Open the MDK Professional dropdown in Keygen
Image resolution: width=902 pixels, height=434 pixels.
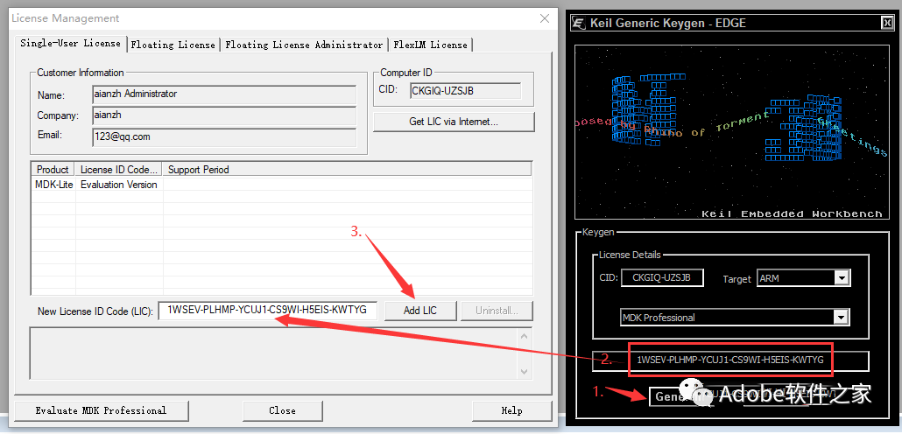[842, 318]
